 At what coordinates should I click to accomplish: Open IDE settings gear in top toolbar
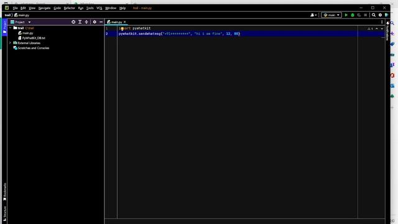[380, 15]
